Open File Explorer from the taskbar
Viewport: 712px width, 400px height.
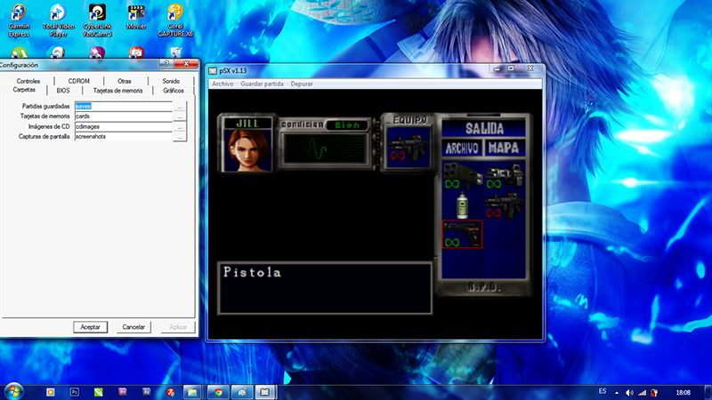(x=192, y=392)
